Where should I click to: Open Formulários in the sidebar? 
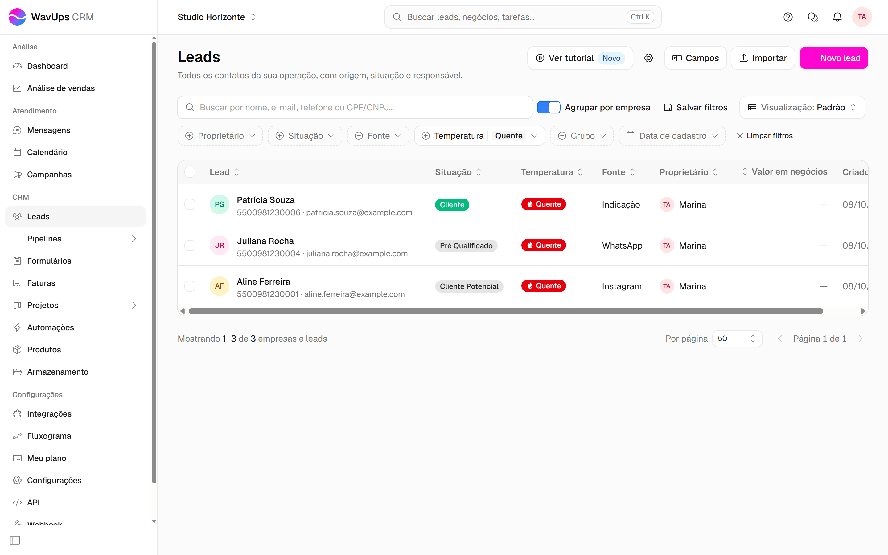(75, 261)
